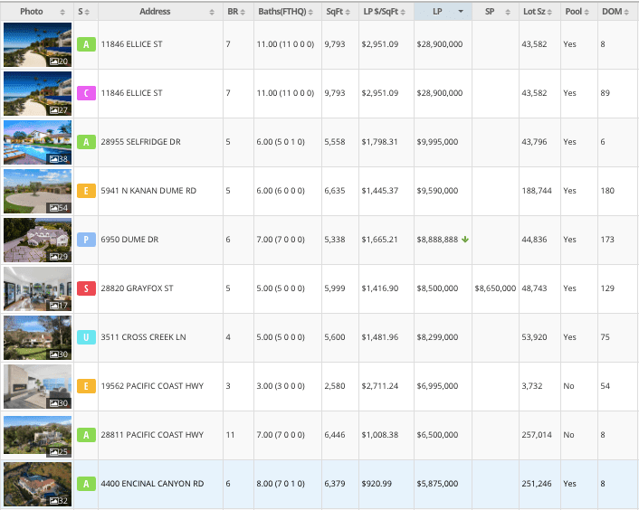Click the blue P status badge for 6950 Dume Dr
Viewport: 639px width, 510px height.
coord(86,240)
